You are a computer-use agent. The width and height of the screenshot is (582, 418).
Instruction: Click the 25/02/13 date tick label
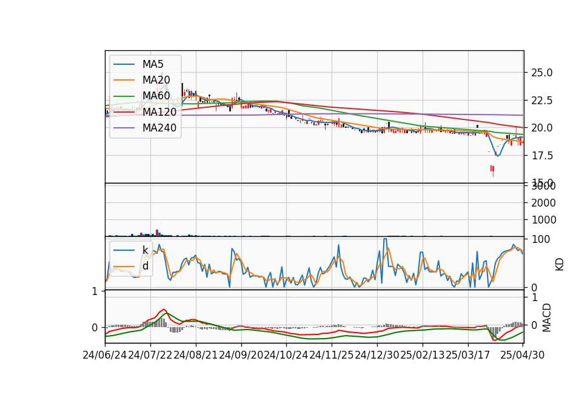[x=423, y=355]
